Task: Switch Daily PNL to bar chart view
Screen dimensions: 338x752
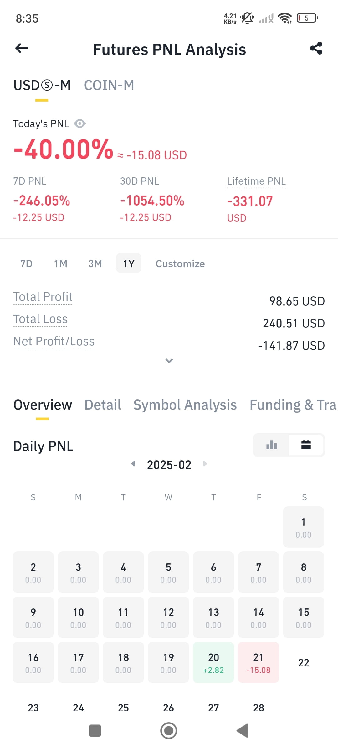Action: [271, 445]
